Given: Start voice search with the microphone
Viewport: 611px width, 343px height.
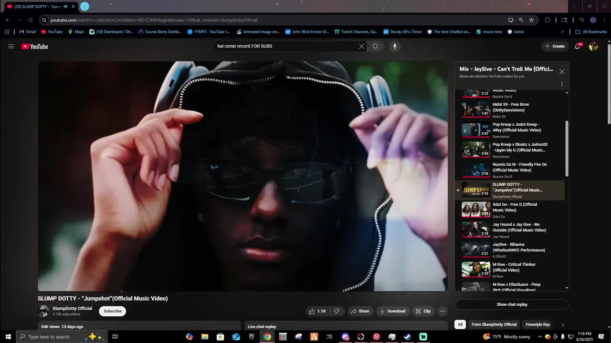Looking at the screenshot, I should pyautogui.click(x=394, y=46).
